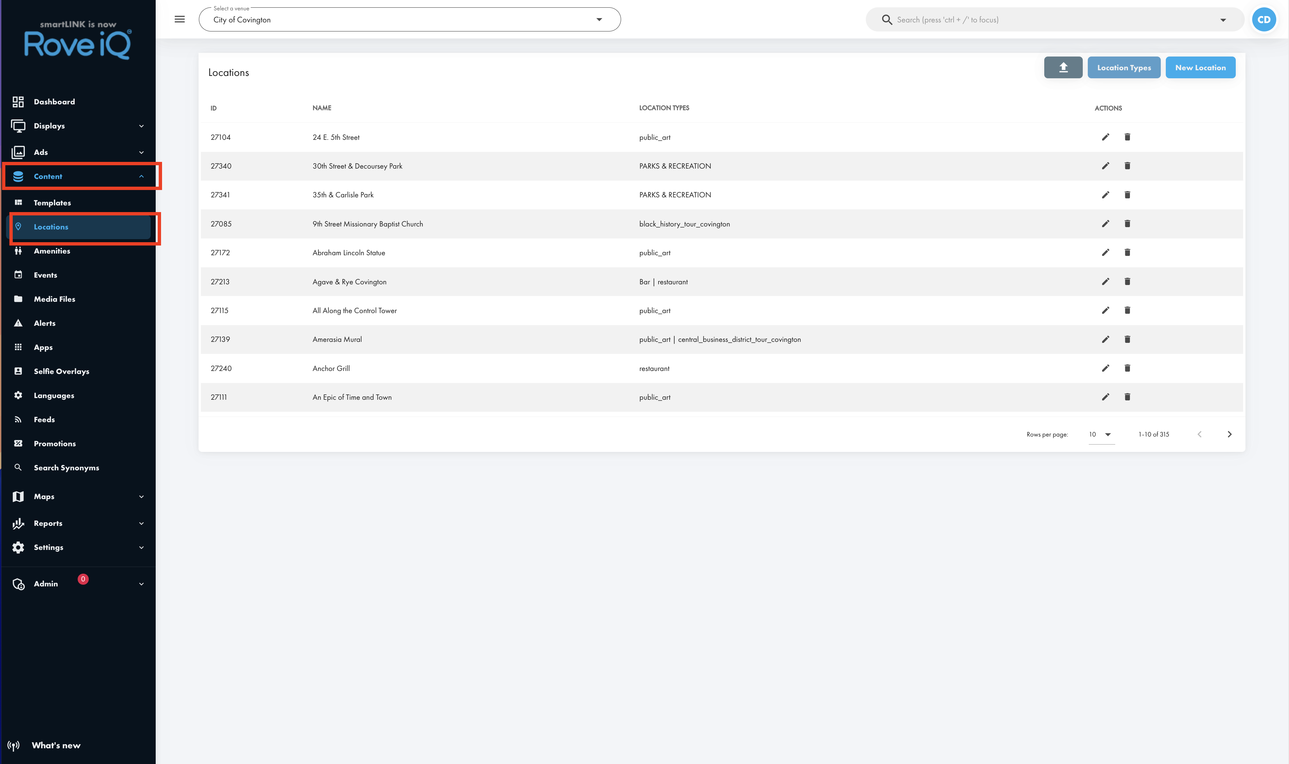The image size is (1289, 764).
Task: Open the CD user avatar
Action: click(x=1264, y=19)
